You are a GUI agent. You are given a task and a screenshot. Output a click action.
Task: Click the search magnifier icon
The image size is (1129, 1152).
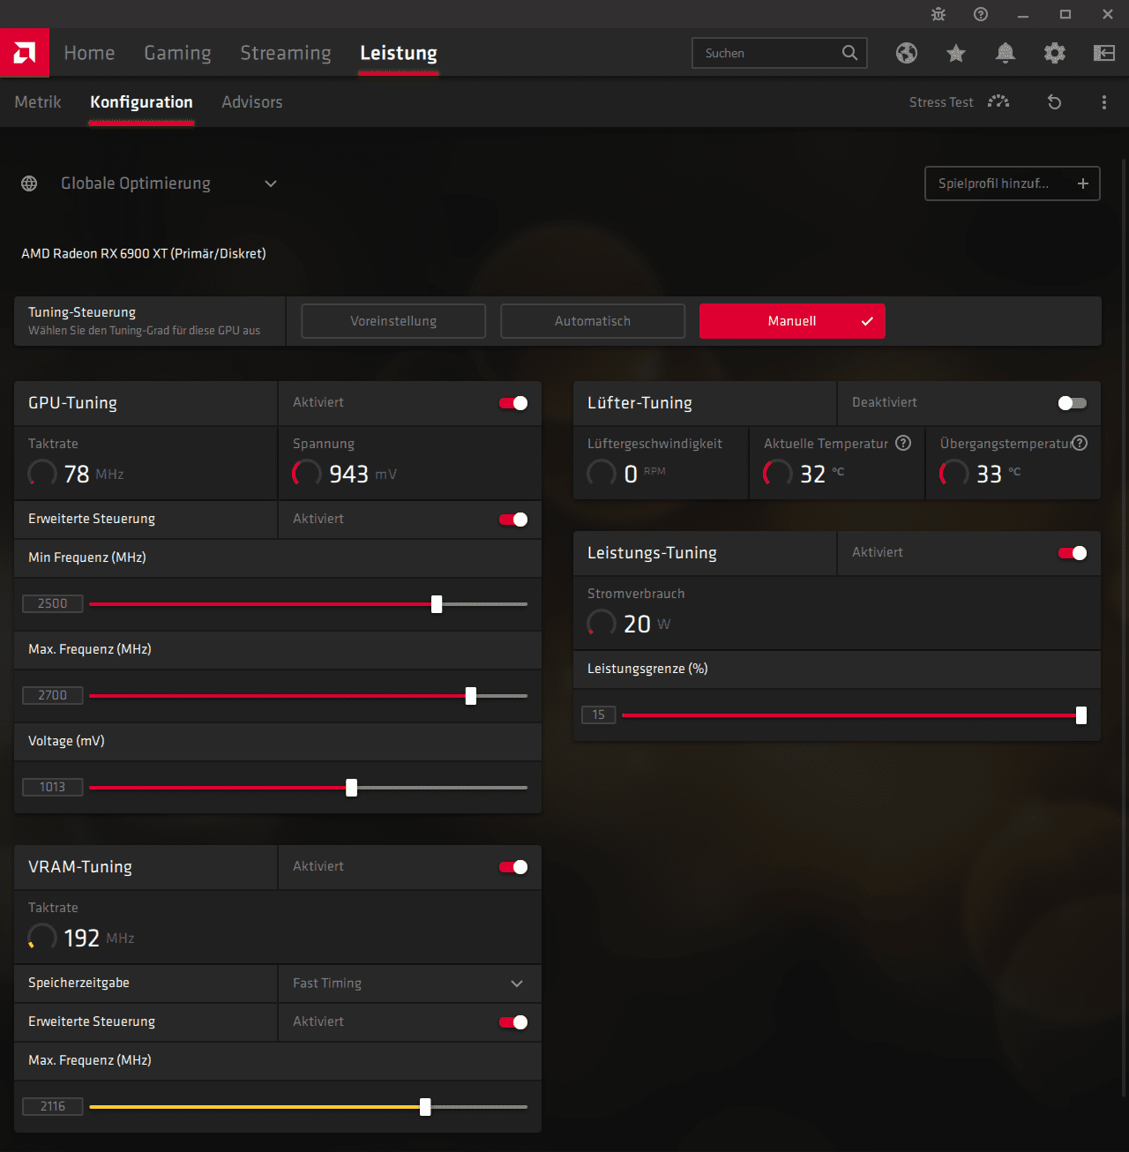849,53
